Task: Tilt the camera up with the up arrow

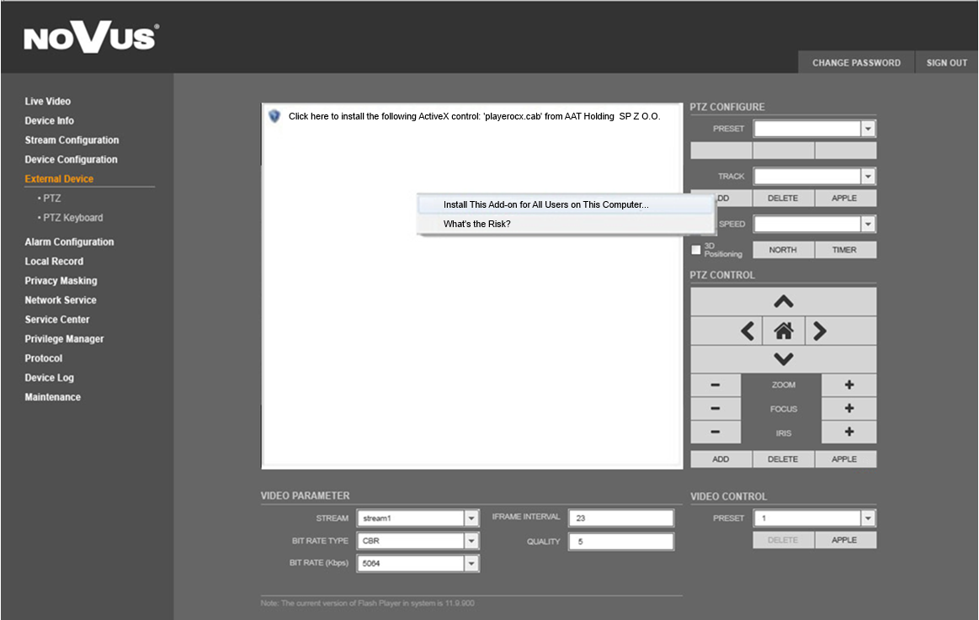Action: point(783,302)
